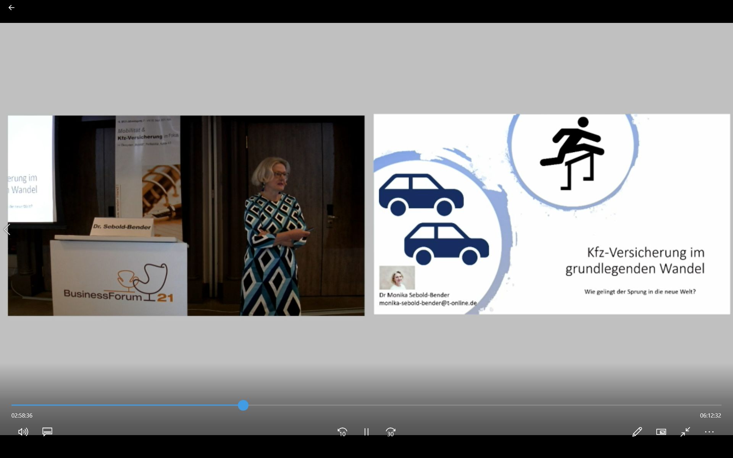Screen dimensions: 733x458
Task: Click the small speaker portrait on slide
Action: click(x=397, y=277)
